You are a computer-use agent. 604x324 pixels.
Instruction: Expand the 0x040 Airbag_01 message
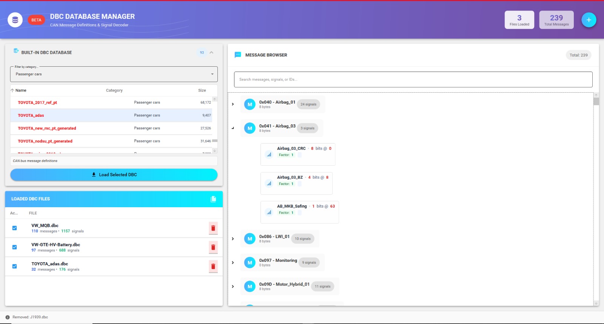pos(233,104)
